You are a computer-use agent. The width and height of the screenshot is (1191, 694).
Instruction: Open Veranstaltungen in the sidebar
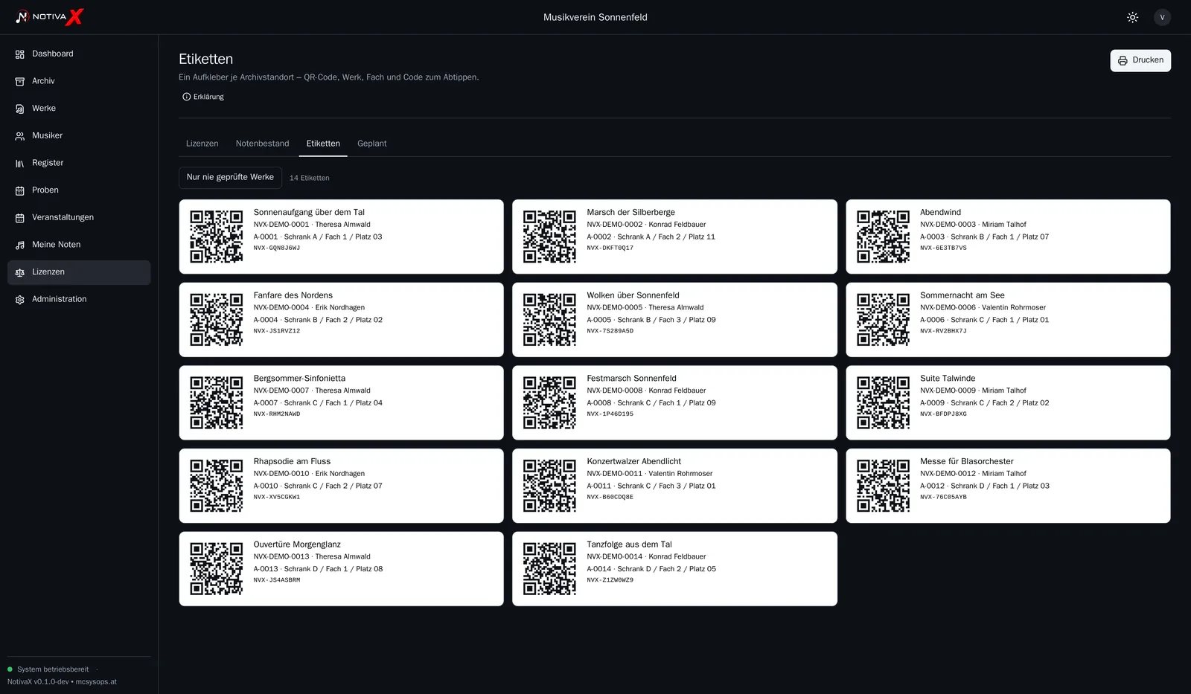79,218
